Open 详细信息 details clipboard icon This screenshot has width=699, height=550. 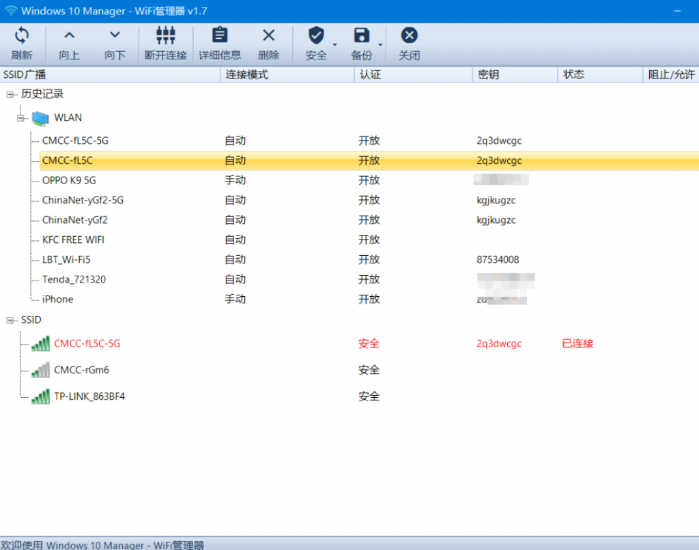[219, 35]
